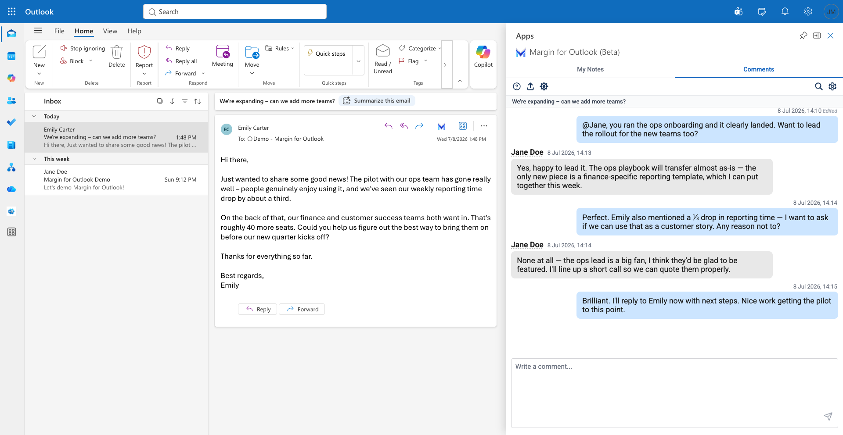This screenshot has height=435, width=843.
Task: Open the OneDrive cloud icon in the sidebar
Action: tap(12, 189)
